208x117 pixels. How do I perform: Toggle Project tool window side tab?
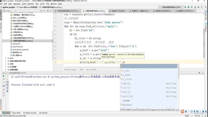click(x=1, y=15)
